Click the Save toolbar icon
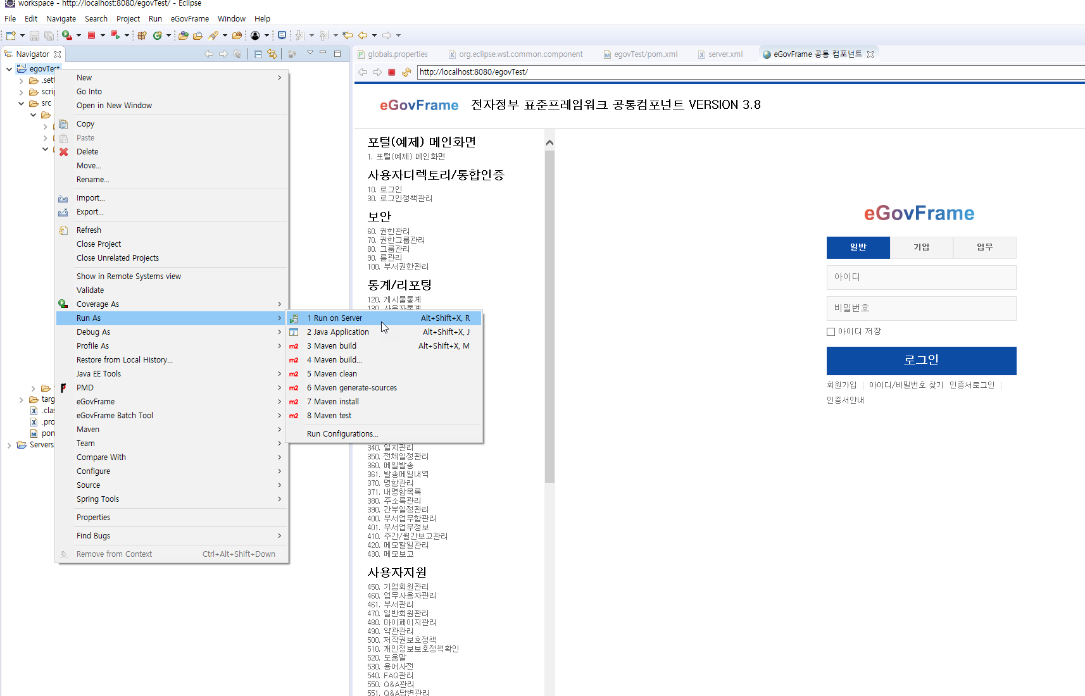 tap(35, 35)
